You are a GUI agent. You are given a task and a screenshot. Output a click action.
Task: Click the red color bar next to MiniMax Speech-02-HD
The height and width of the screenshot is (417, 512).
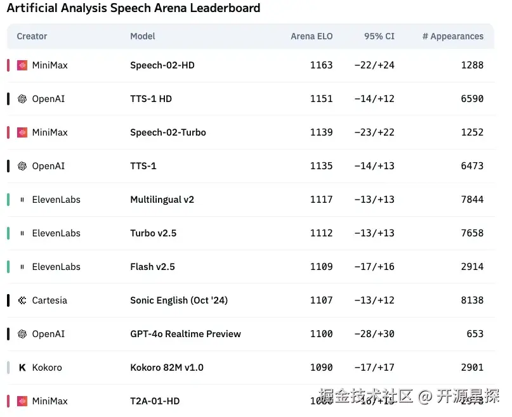(8, 65)
